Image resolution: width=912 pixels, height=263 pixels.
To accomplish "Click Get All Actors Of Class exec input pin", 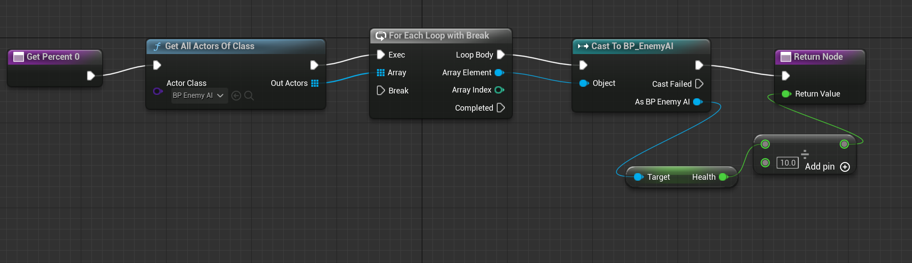I will point(157,65).
